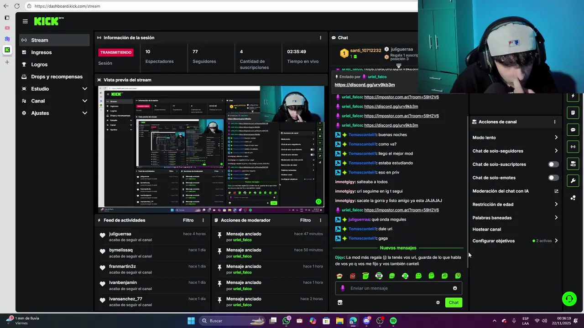The width and height of the screenshot is (584, 328).
Task: Click Mensaje anclado hace 47 minutos entry
Action: [x=269, y=237]
